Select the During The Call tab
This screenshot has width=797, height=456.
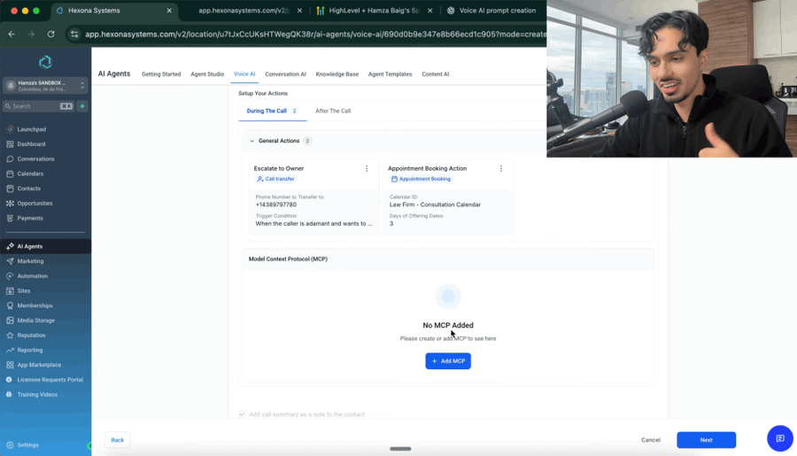click(x=273, y=111)
